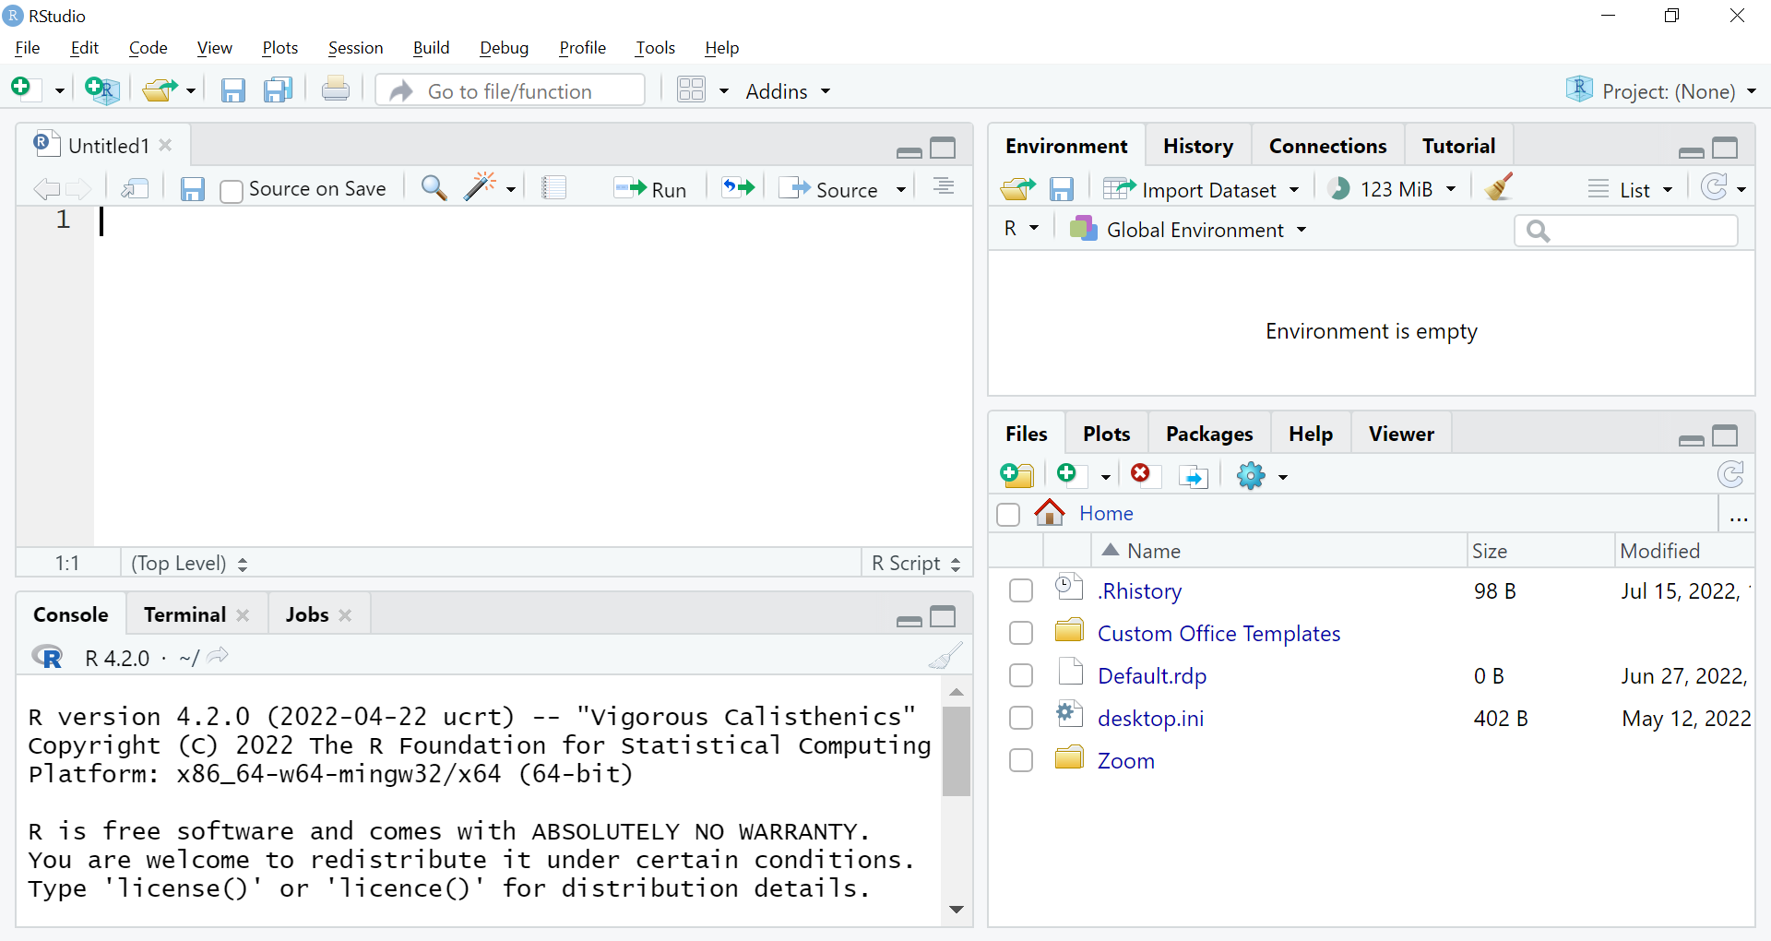View current working directory arrow in console
The image size is (1771, 941).
click(218, 656)
